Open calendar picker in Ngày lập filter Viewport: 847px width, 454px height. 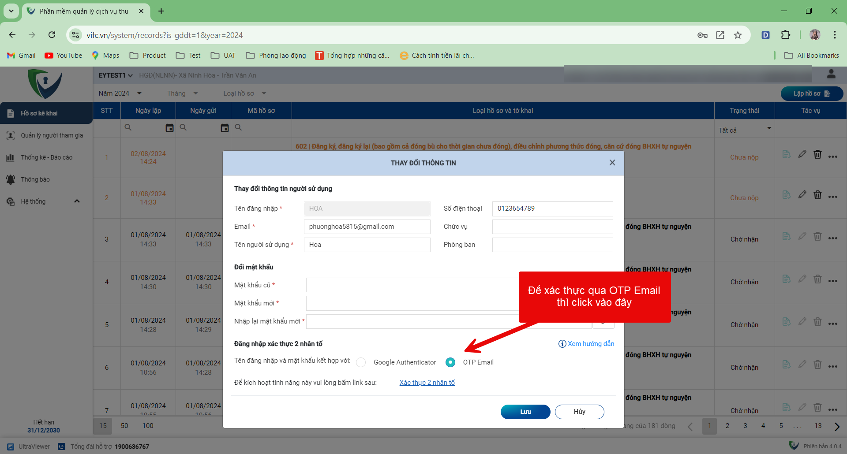pos(169,128)
